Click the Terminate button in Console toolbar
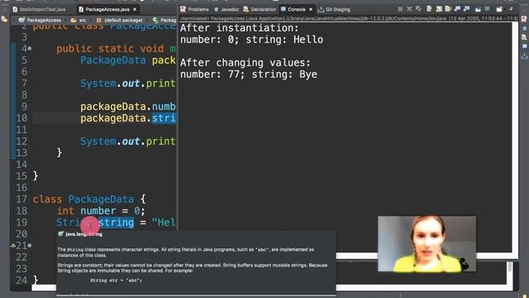529x298 pixels. click(x=400, y=9)
